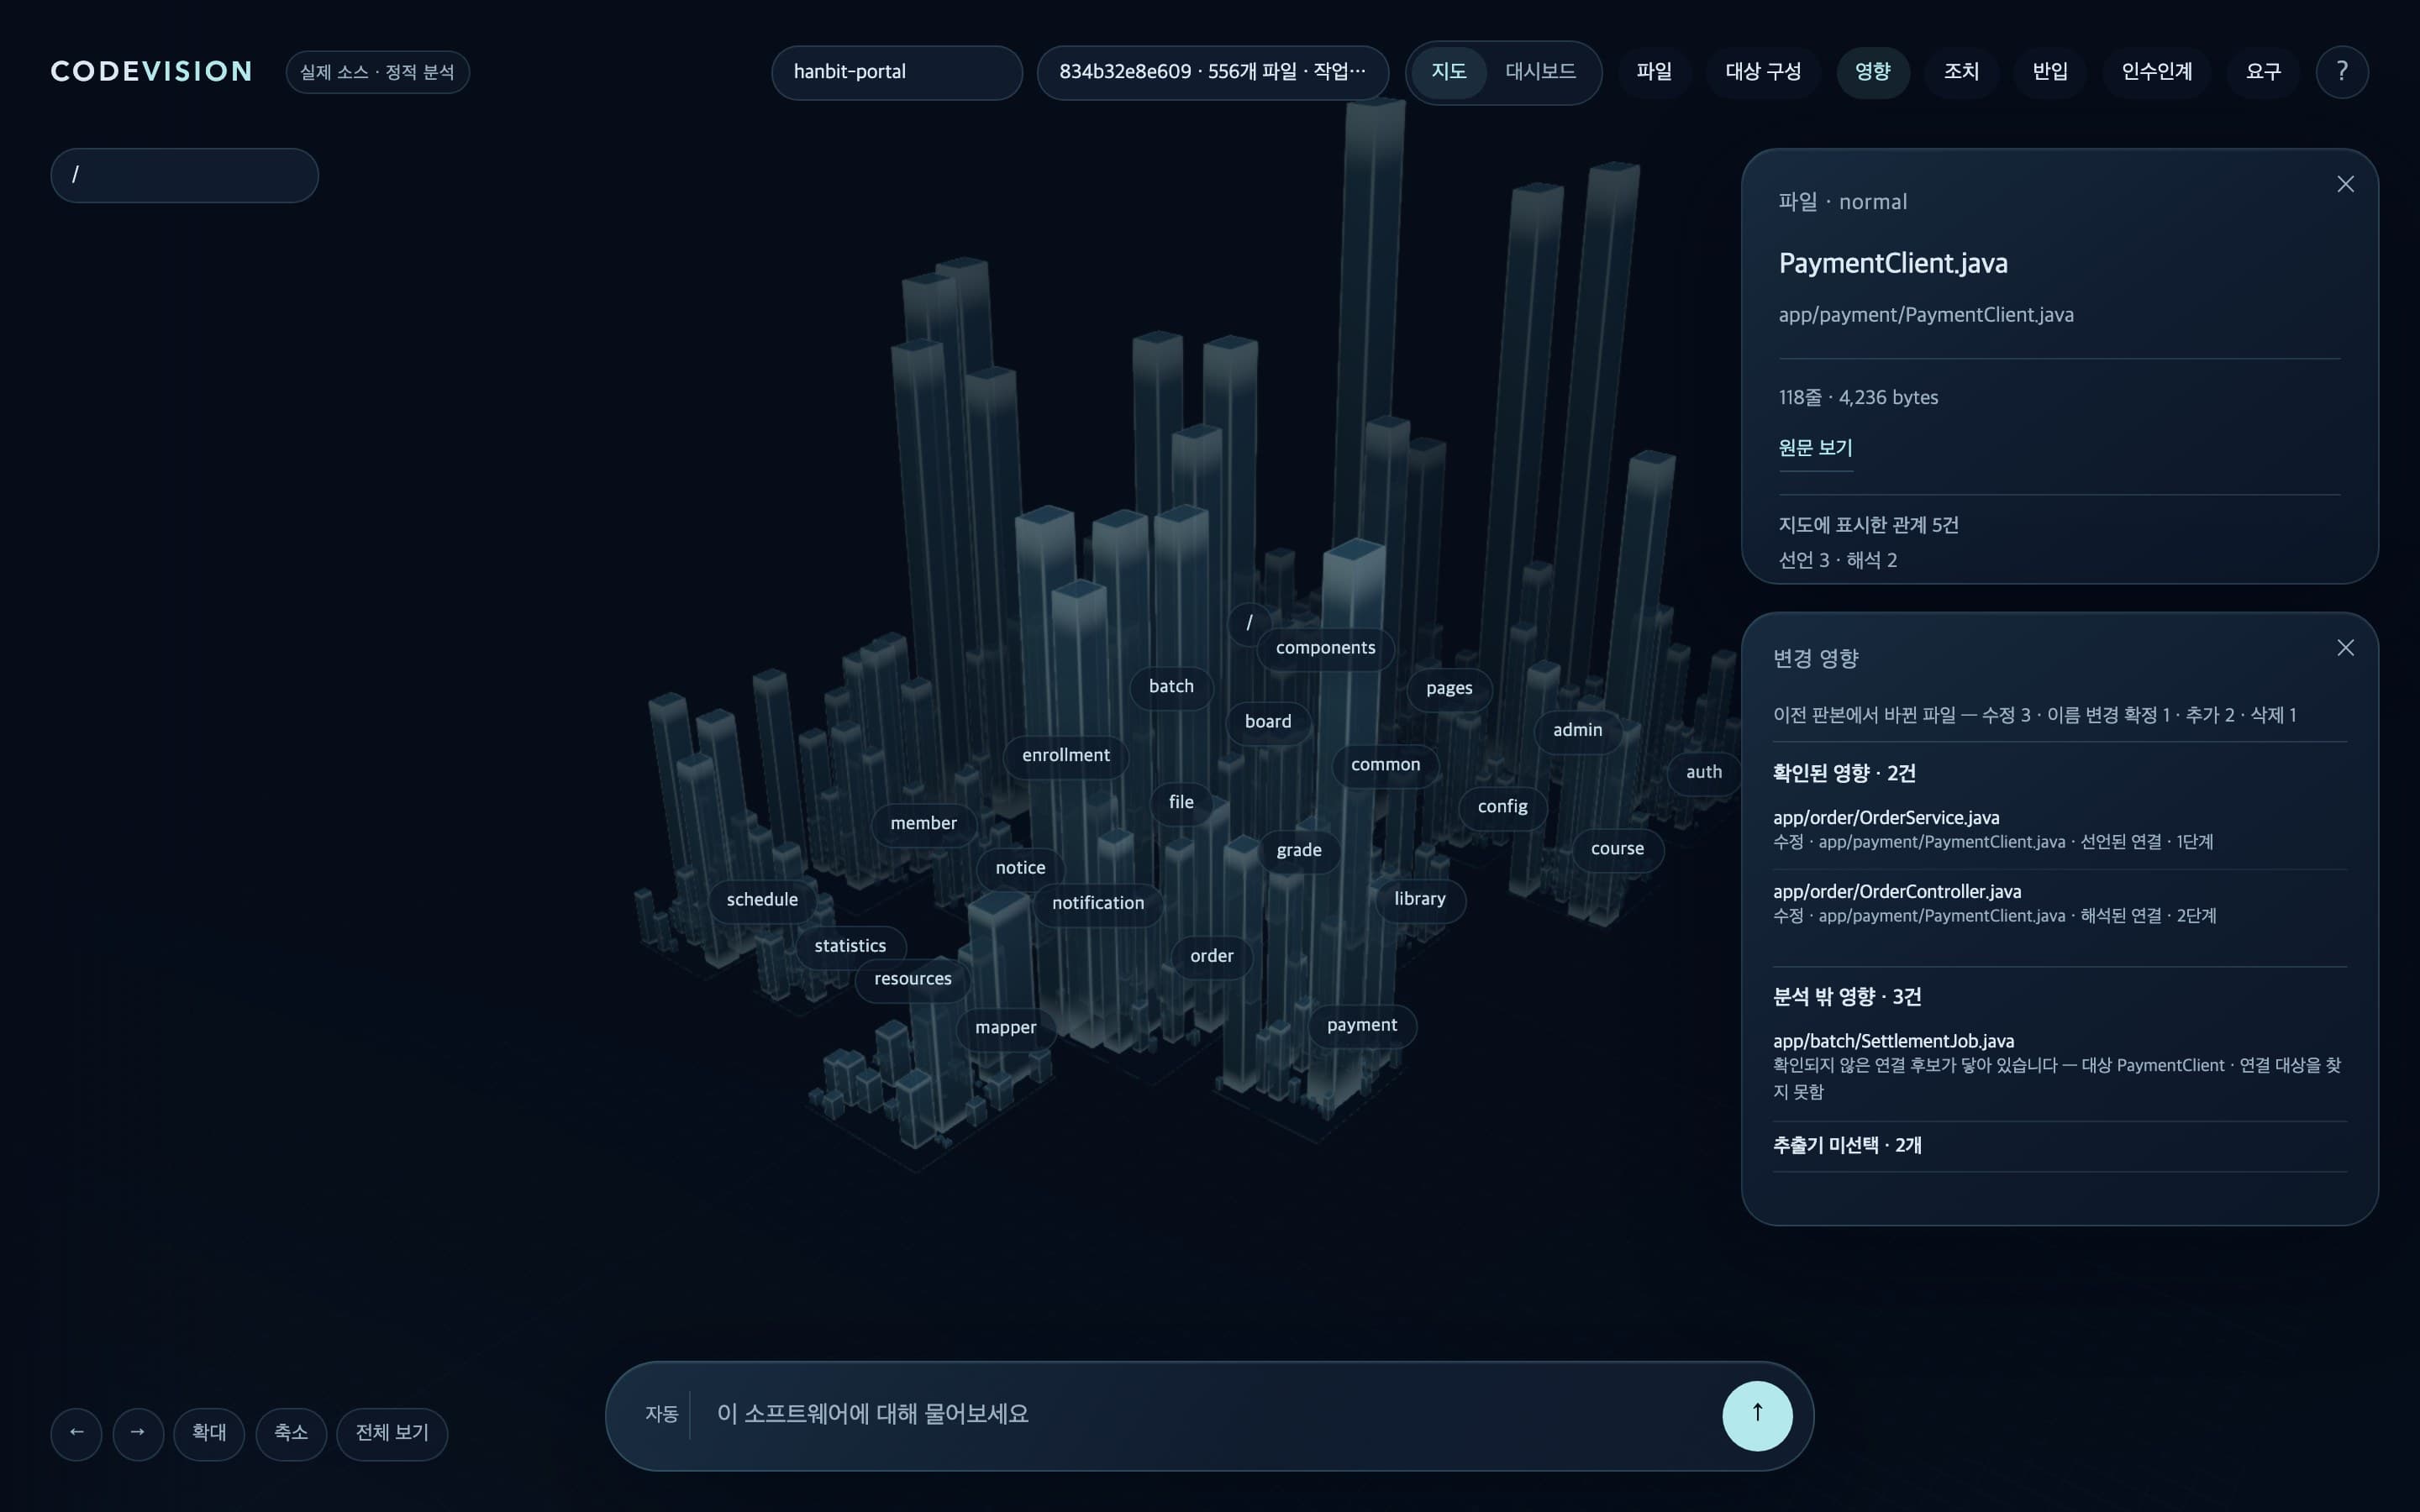Open the 요구 menu
Screen dimensions: 2420x1512
click(2263, 72)
